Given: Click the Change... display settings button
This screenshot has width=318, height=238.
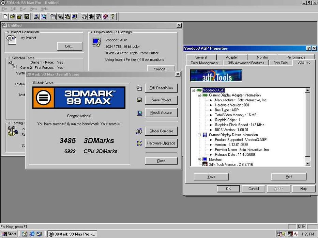Looking at the screenshot, I should pos(161,68).
